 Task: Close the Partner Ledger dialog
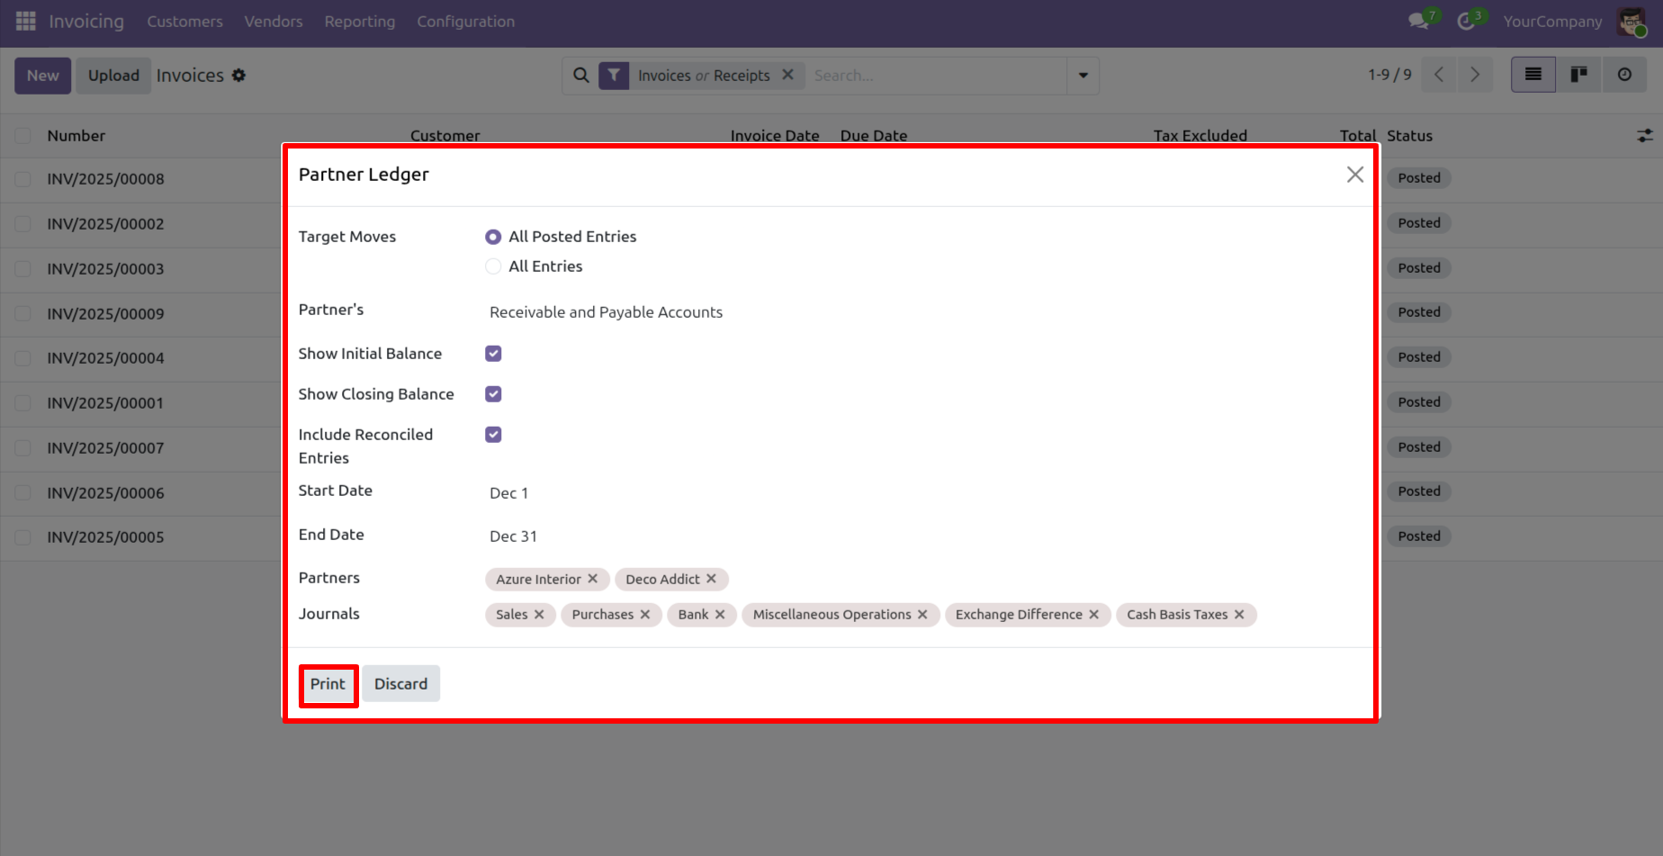pos(1355,175)
